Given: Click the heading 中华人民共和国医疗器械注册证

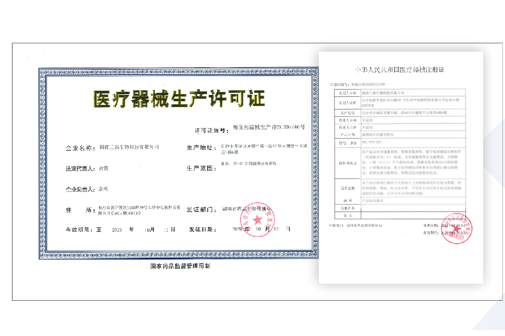Looking at the screenshot, I should click(399, 70).
